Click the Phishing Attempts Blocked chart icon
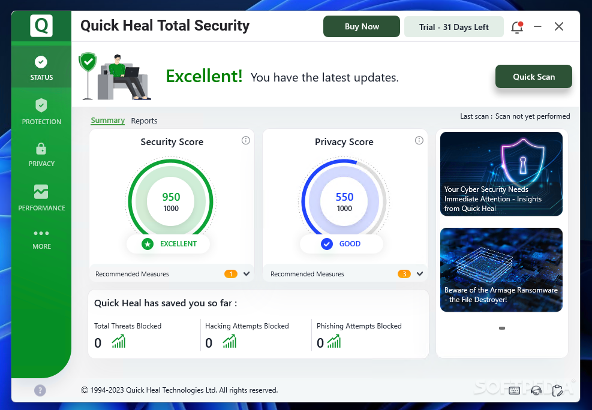Viewport: 592px width, 410px height. click(x=333, y=341)
